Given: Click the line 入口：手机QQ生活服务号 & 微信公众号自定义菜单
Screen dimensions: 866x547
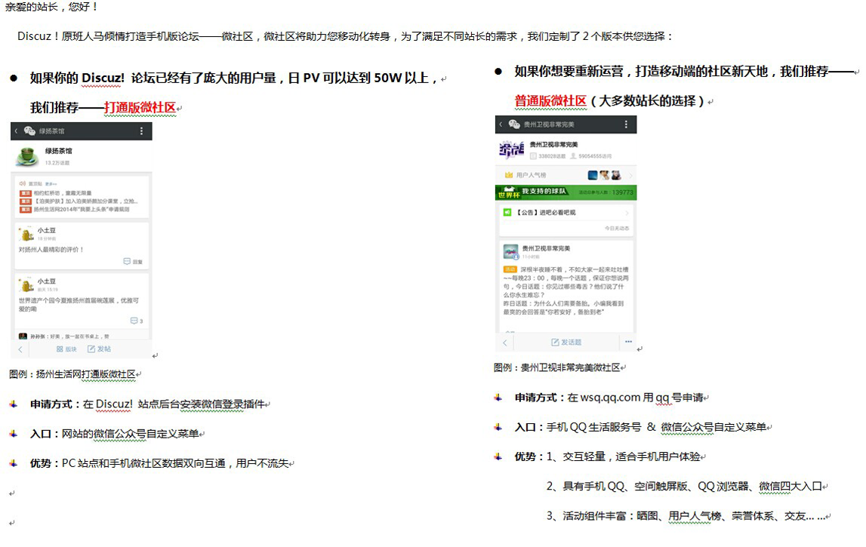Looking at the screenshot, I should [641, 427].
